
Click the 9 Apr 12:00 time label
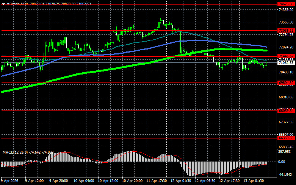(34, 181)
